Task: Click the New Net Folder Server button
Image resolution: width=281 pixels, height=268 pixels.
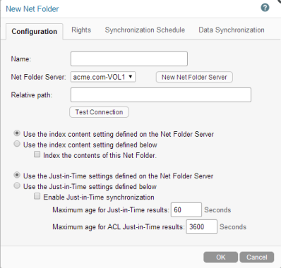Action: pyautogui.click(x=194, y=77)
